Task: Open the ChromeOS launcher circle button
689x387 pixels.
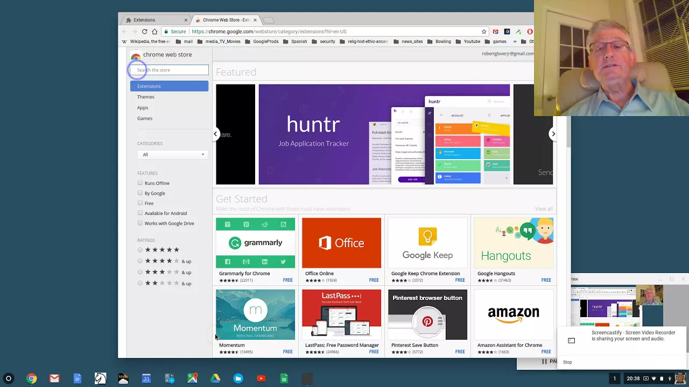Action: 8,378
